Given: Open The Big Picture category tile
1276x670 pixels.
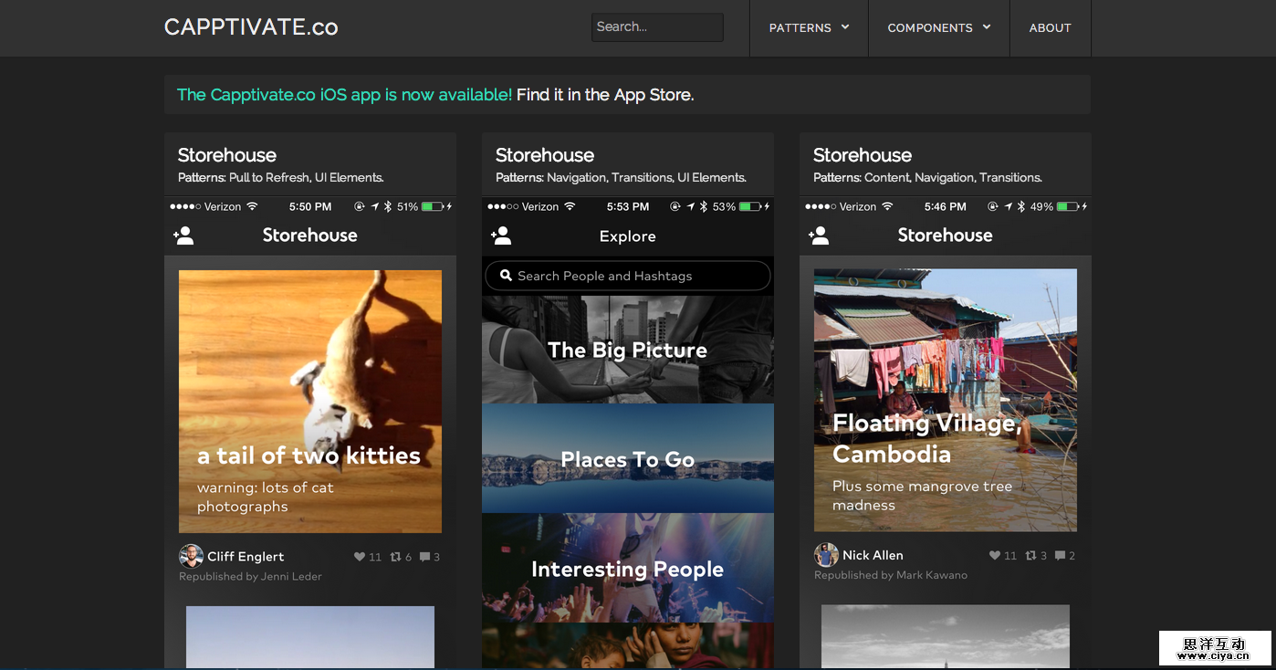Looking at the screenshot, I should 628,350.
